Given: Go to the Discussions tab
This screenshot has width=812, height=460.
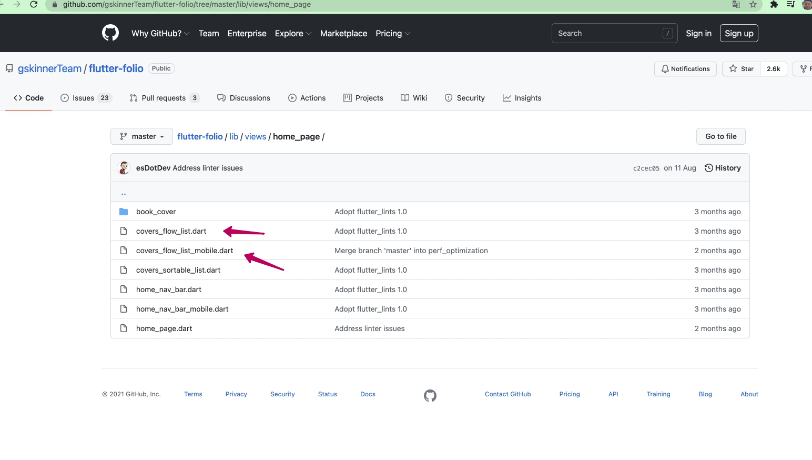Looking at the screenshot, I should 243,98.
